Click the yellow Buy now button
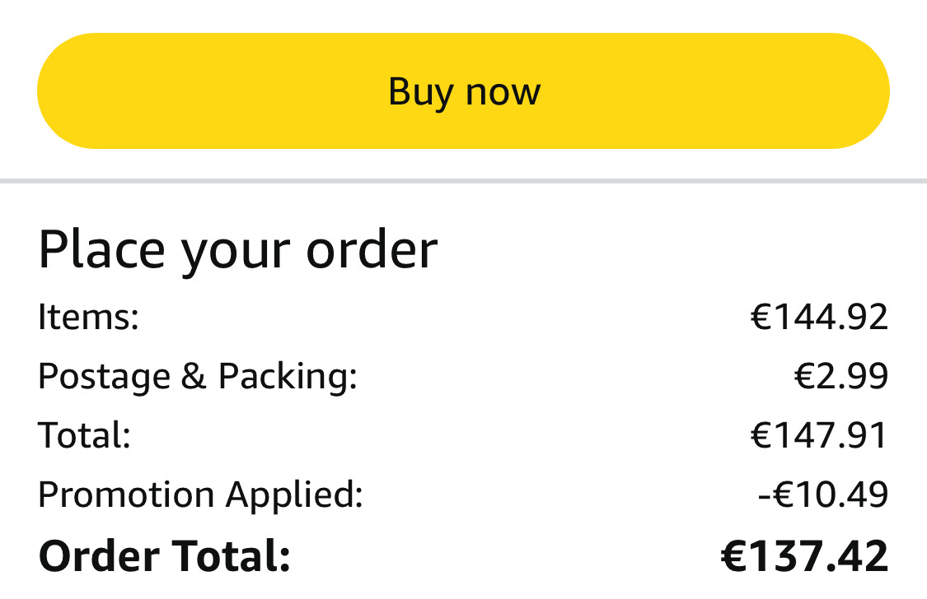Screen dimensions: 927x599 click(x=463, y=91)
